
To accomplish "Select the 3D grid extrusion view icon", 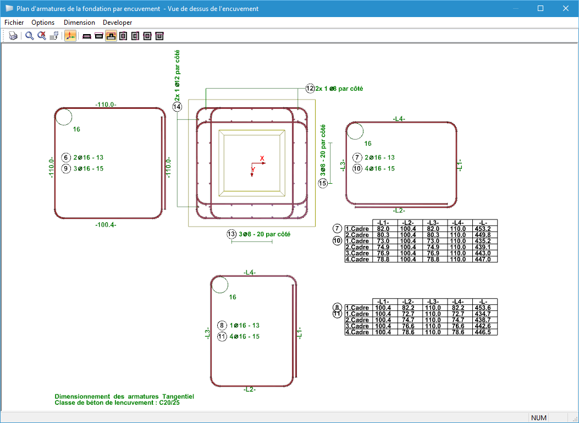I will (x=54, y=35).
